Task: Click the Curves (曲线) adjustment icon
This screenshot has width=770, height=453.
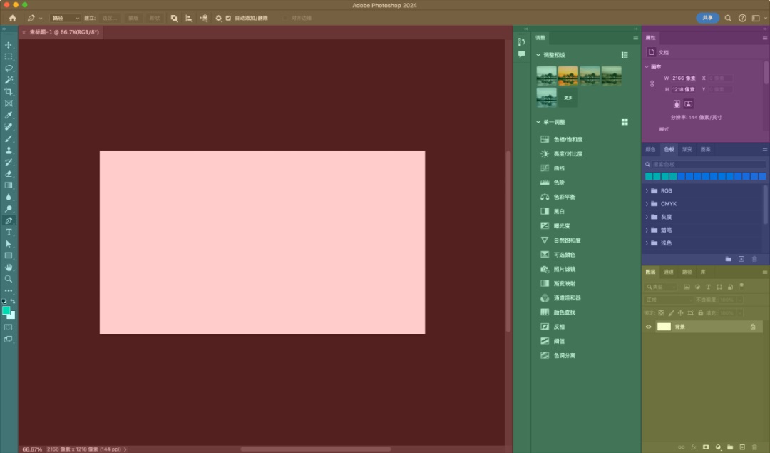Action: pyautogui.click(x=545, y=168)
